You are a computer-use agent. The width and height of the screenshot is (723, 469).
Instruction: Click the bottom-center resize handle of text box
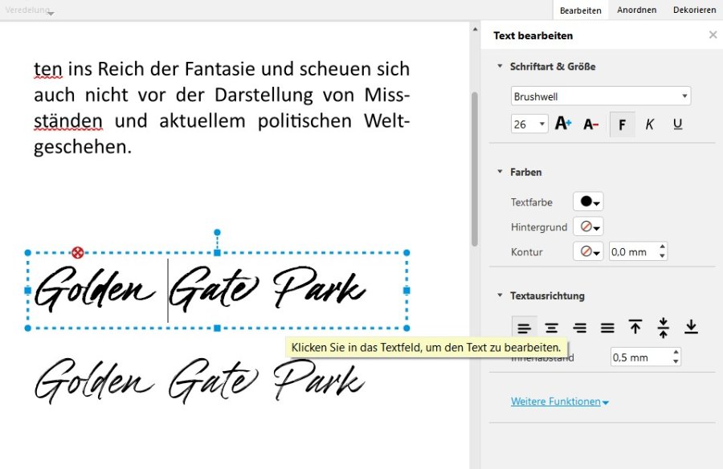pos(217,328)
